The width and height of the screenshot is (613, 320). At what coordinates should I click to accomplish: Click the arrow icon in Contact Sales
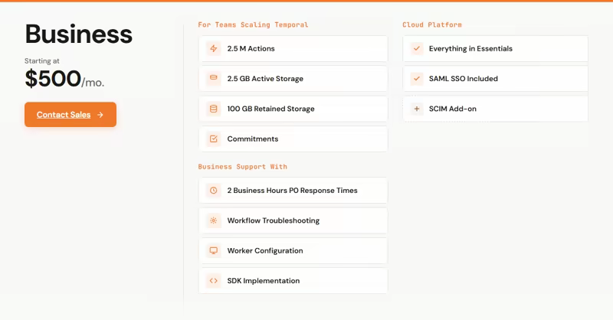point(100,115)
